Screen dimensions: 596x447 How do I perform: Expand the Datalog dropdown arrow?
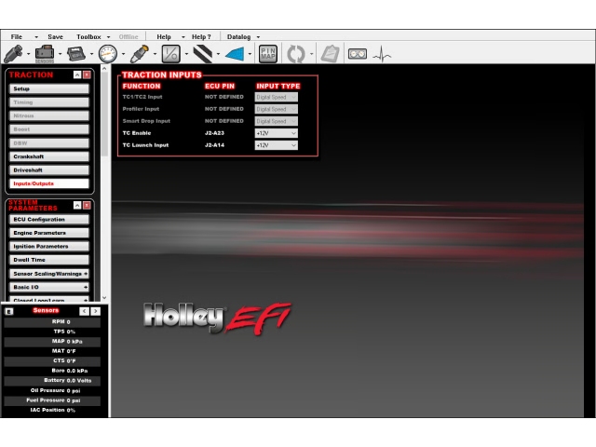point(258,37)
